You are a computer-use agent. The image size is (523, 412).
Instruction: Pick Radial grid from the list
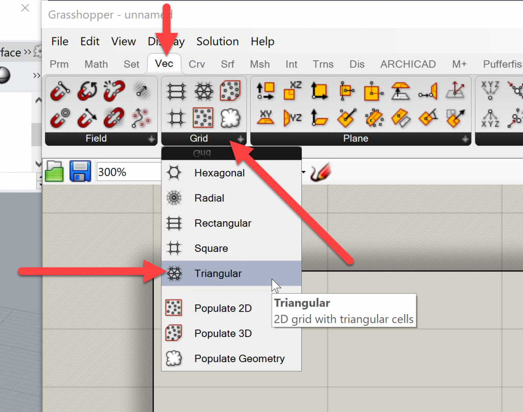[209, 198]
